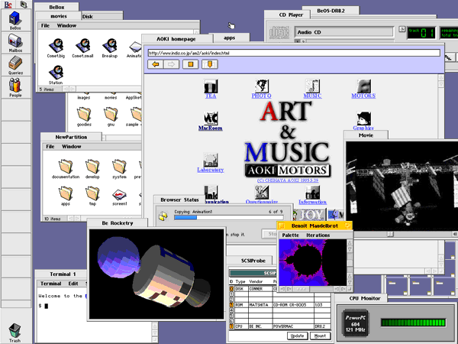Select the apps folder in NewPartition
The height and width of the screenshot is (344, 458).
pyautogui.click(x=66, y=196)
